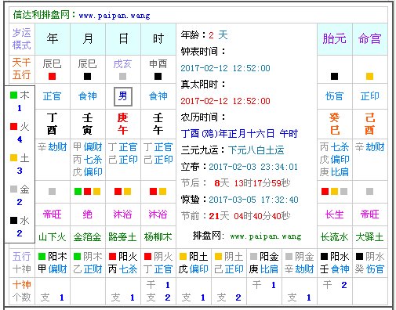Viewport: 396px width, 310px height.
Task: Click the 年龄 2 天 age line
Action: point(205,35)
